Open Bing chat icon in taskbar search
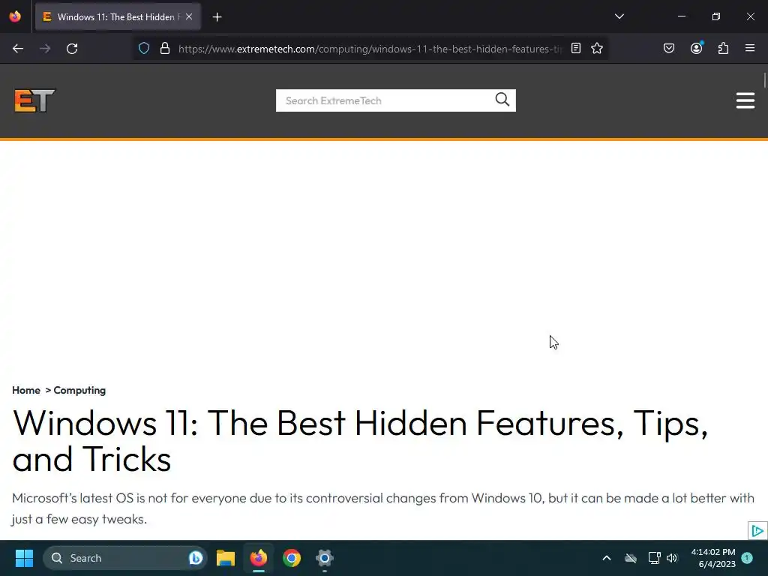The height and width of the screenshot is (576, 768). (196, 558)
